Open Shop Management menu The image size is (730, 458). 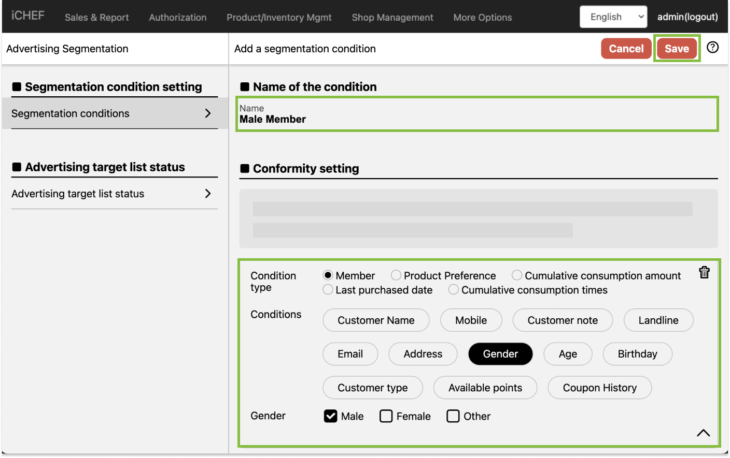392,18
